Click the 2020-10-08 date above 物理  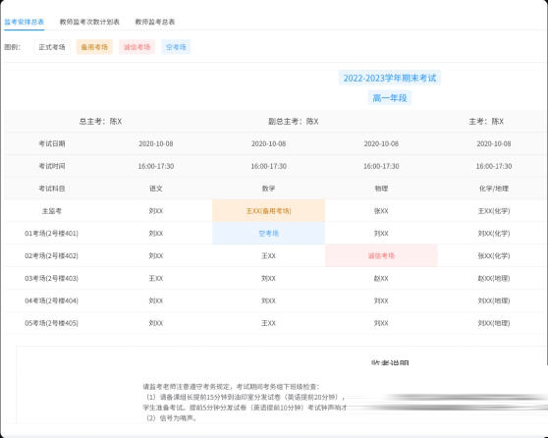pos(381,143)
